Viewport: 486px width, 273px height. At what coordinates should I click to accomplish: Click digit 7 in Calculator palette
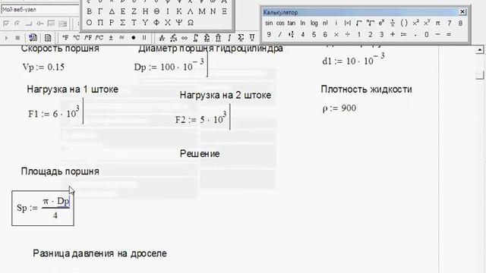(x=449, y=24)
